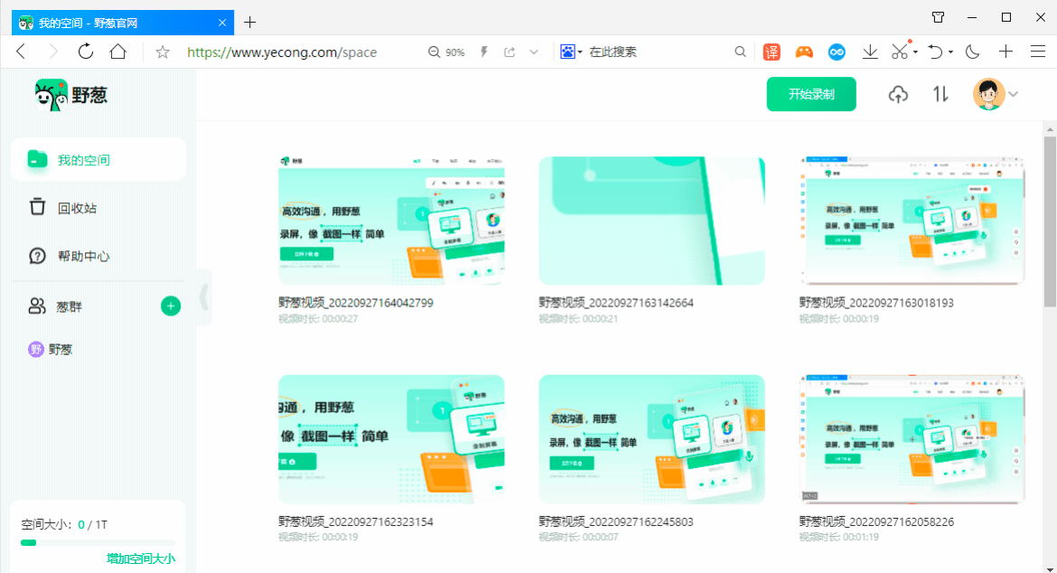Click the toolbar plus add icon
1057x573 pixels.
coord(1006,52)
